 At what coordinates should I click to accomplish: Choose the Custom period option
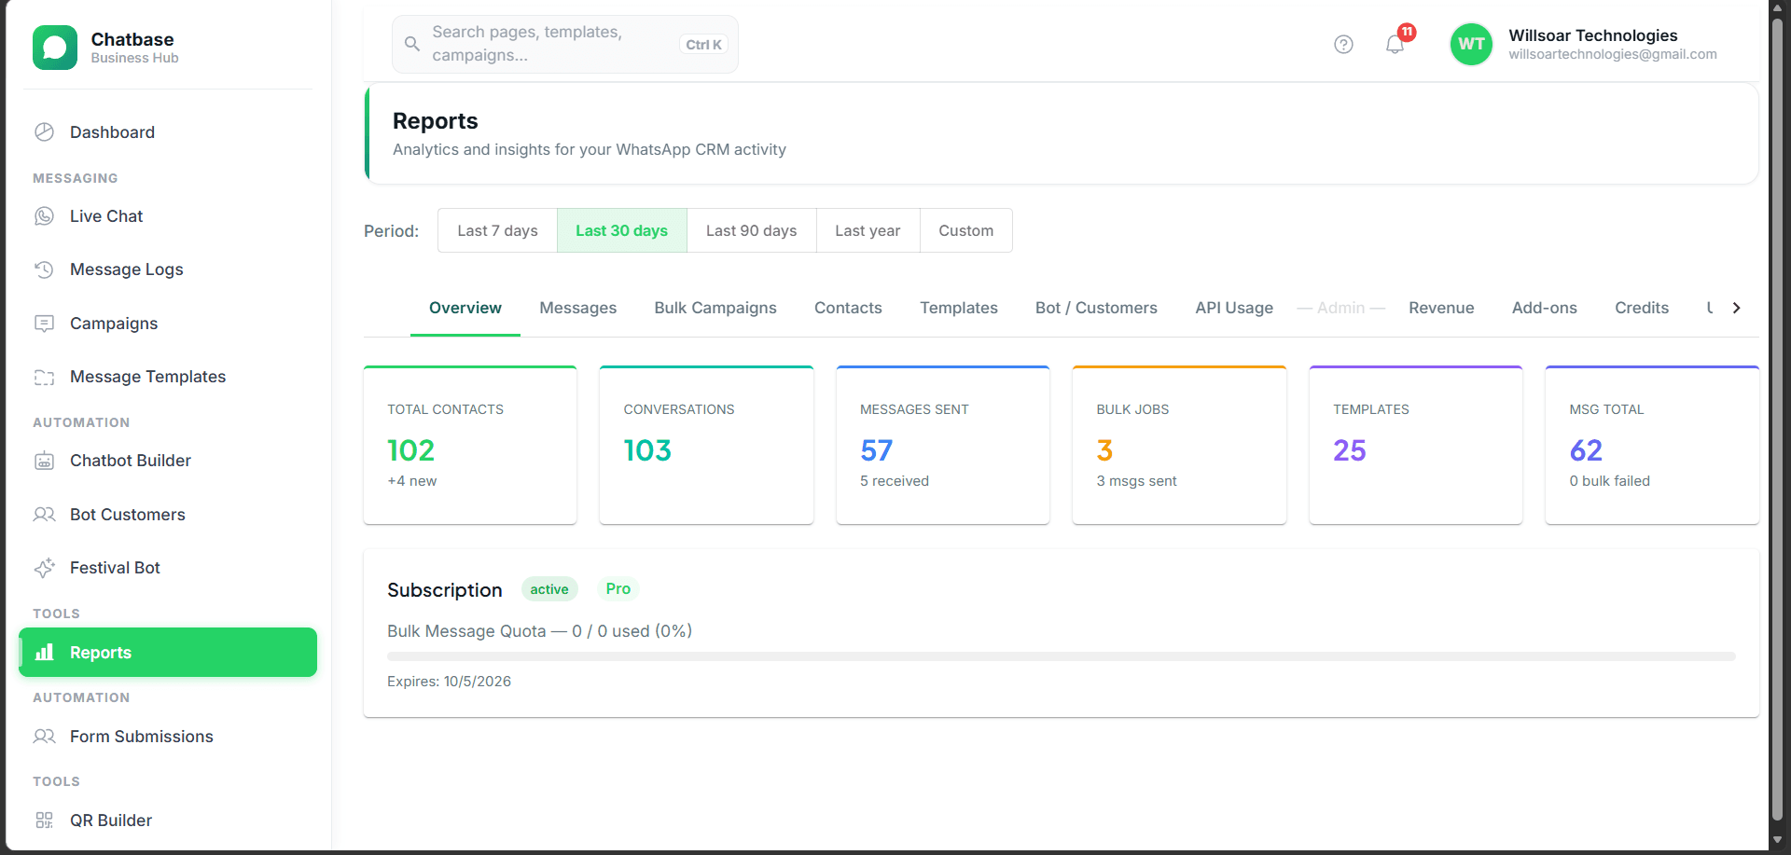pyautogui.click(x=965, y=230)
